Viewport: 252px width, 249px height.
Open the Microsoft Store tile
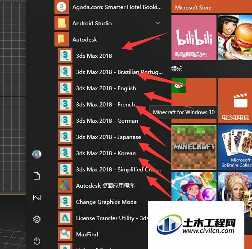pos(211,6)
